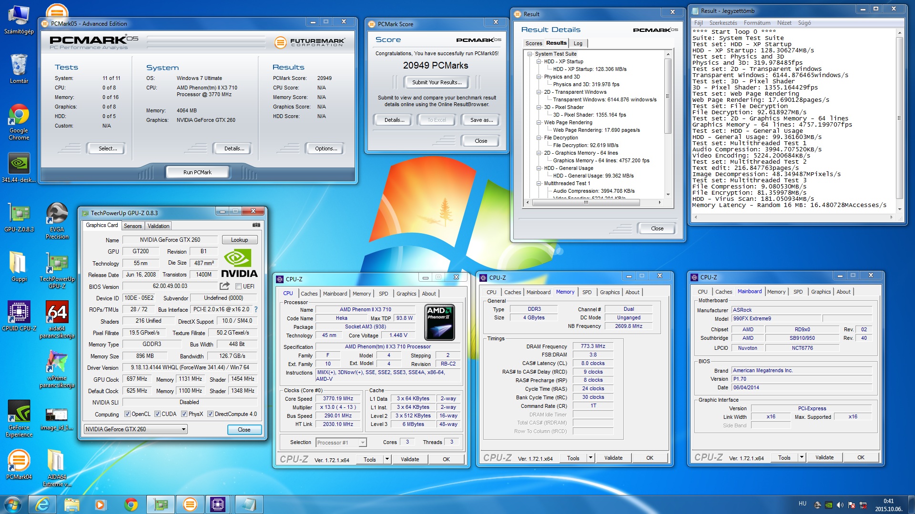
Task: Launch TechPowerUp GPU-Z desktop shortcut
Action: click(57, 270)
